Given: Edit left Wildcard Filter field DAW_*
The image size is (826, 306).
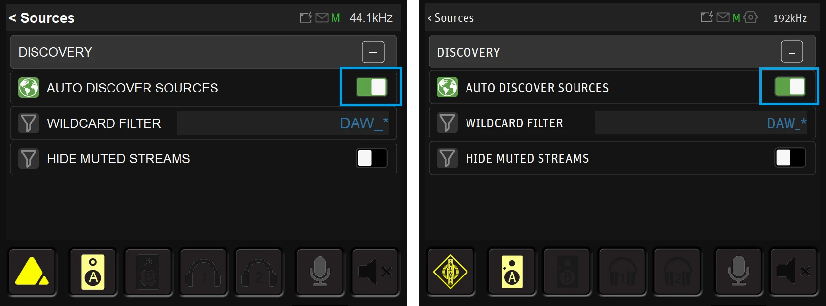Looking at the screenshot, I should coord(283,123).
